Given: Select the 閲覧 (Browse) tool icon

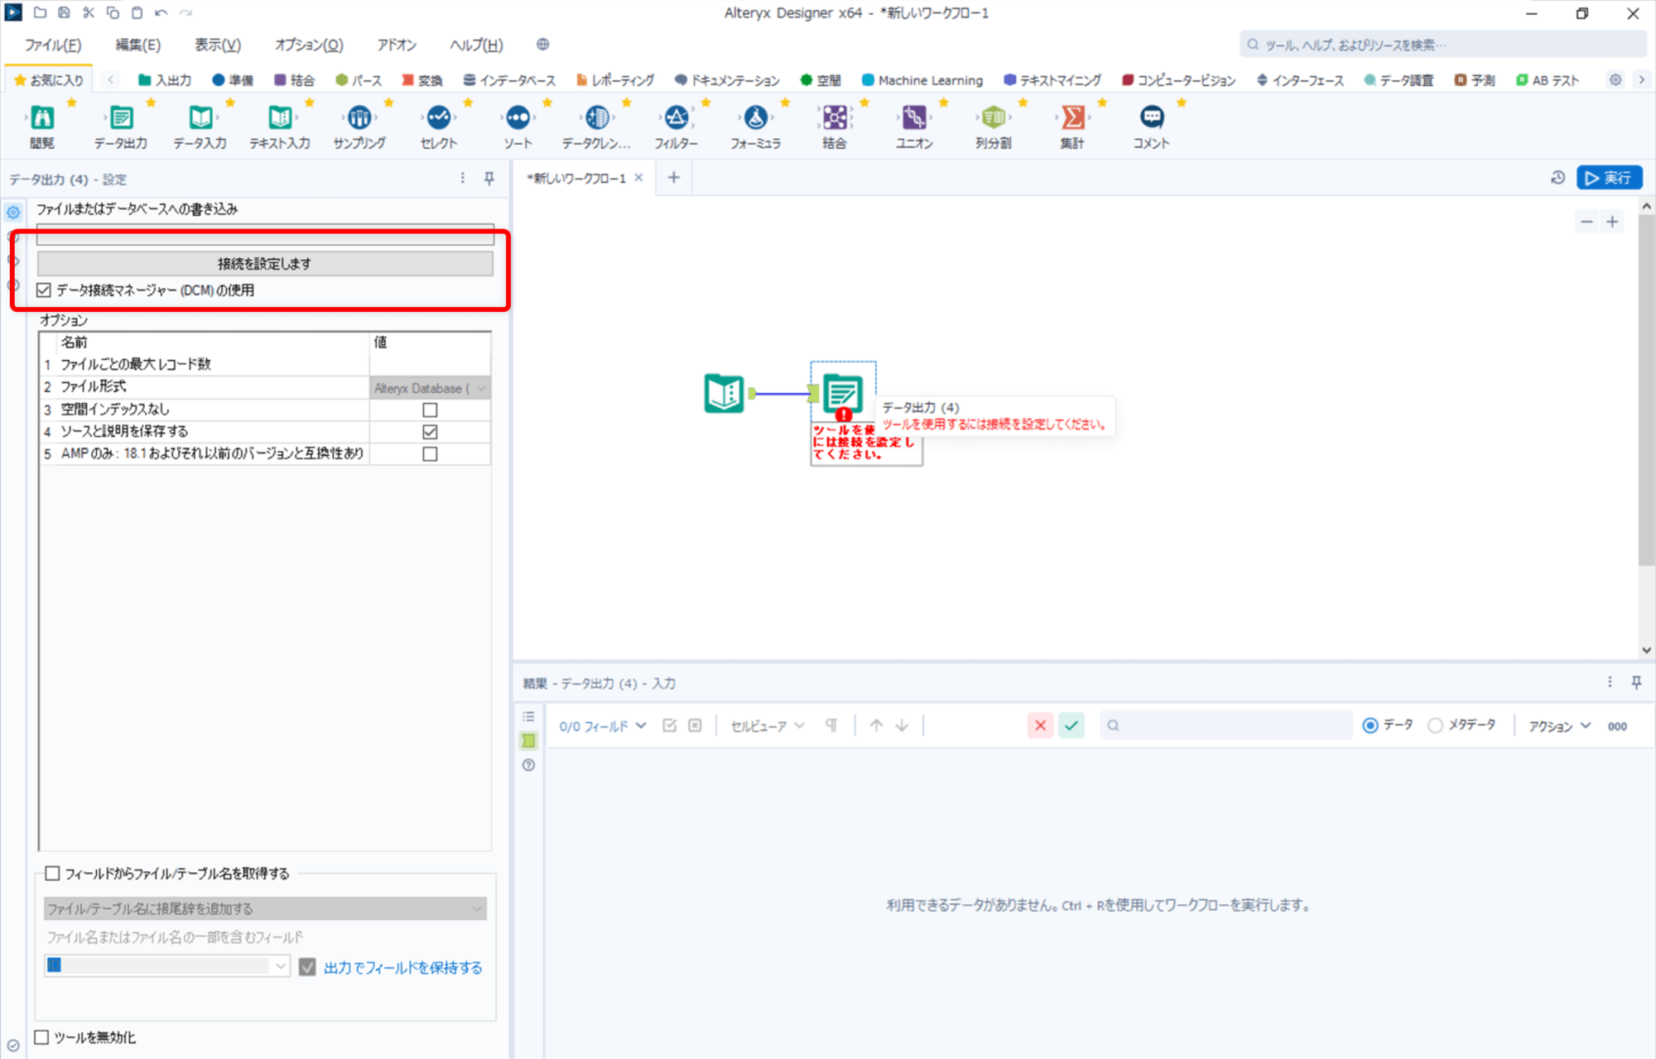Looking at the screenshot, I should coord(42,118).
